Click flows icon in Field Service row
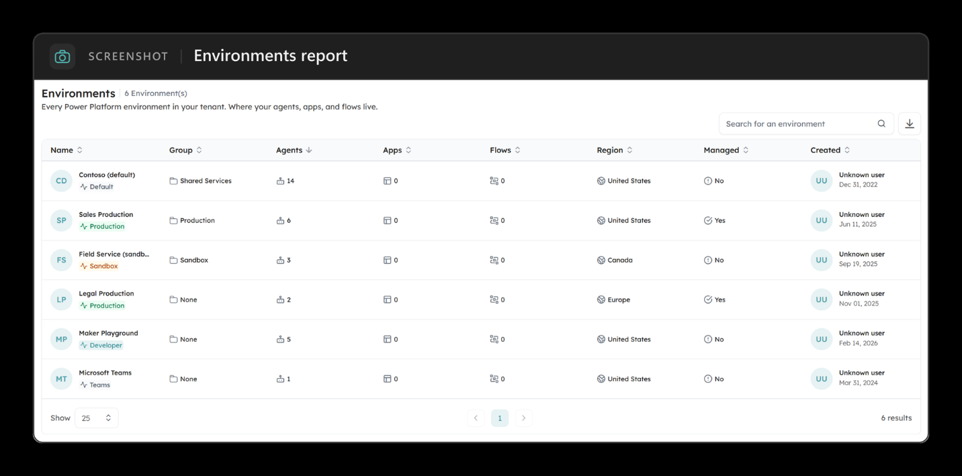Image resolution: width=962 pixels, height=476 pixels. pos(494,260)
